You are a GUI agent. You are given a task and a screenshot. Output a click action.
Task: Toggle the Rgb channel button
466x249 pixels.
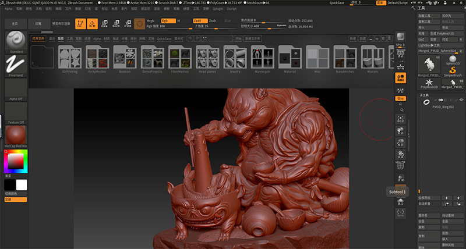point(168,21)
